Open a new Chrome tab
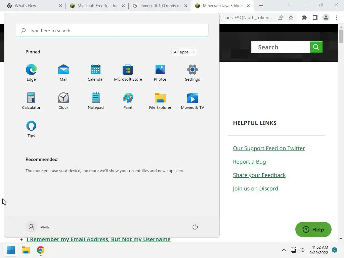The width and height of the screenshot is (344, 258). tap(261, 6)
